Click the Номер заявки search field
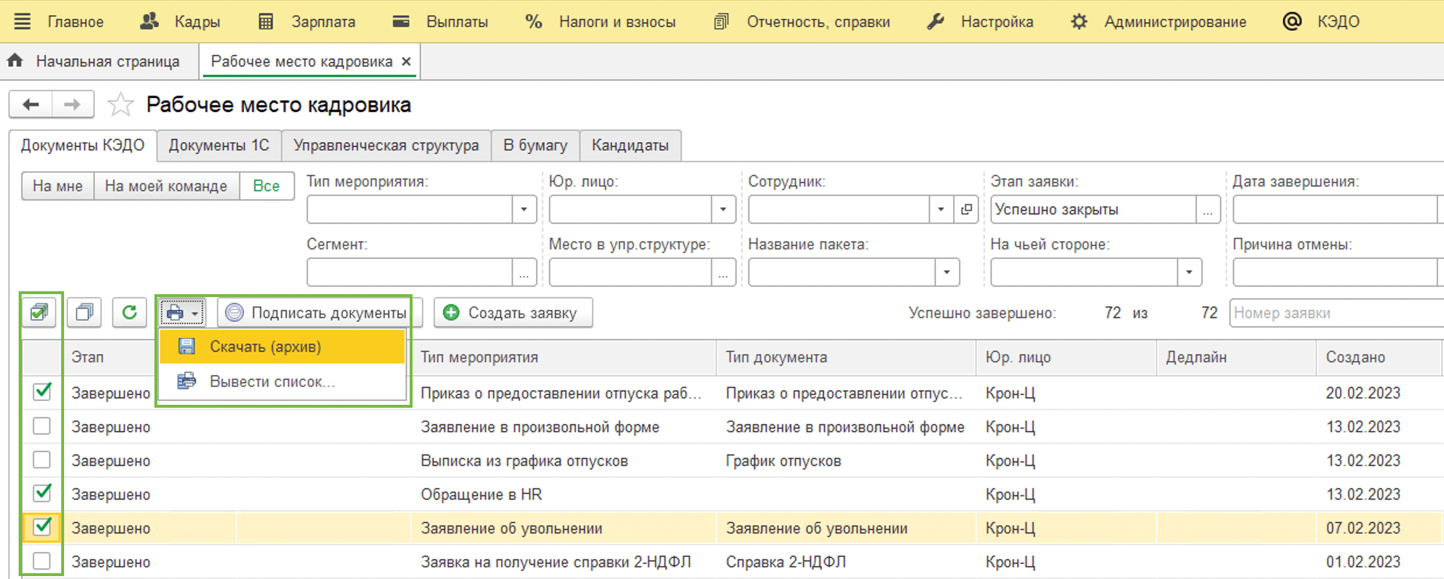The image size is (1444, 579). [x=1336, y=313]
